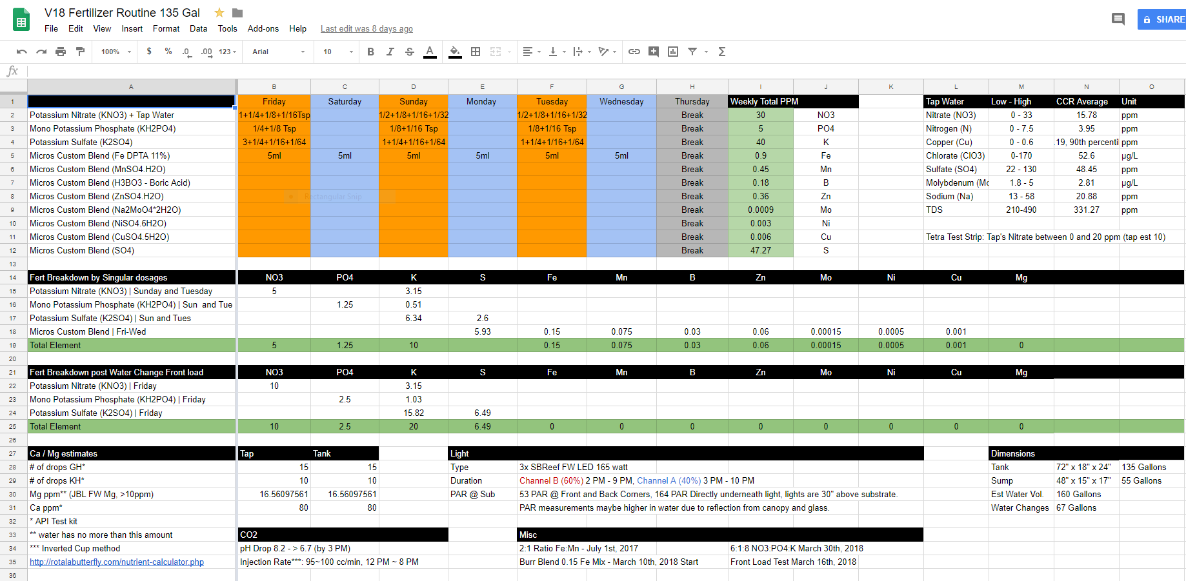The width and height of the screenshot is (1186, 581).
Task: Toggle bold formatting
Action: tap(370, 52)
